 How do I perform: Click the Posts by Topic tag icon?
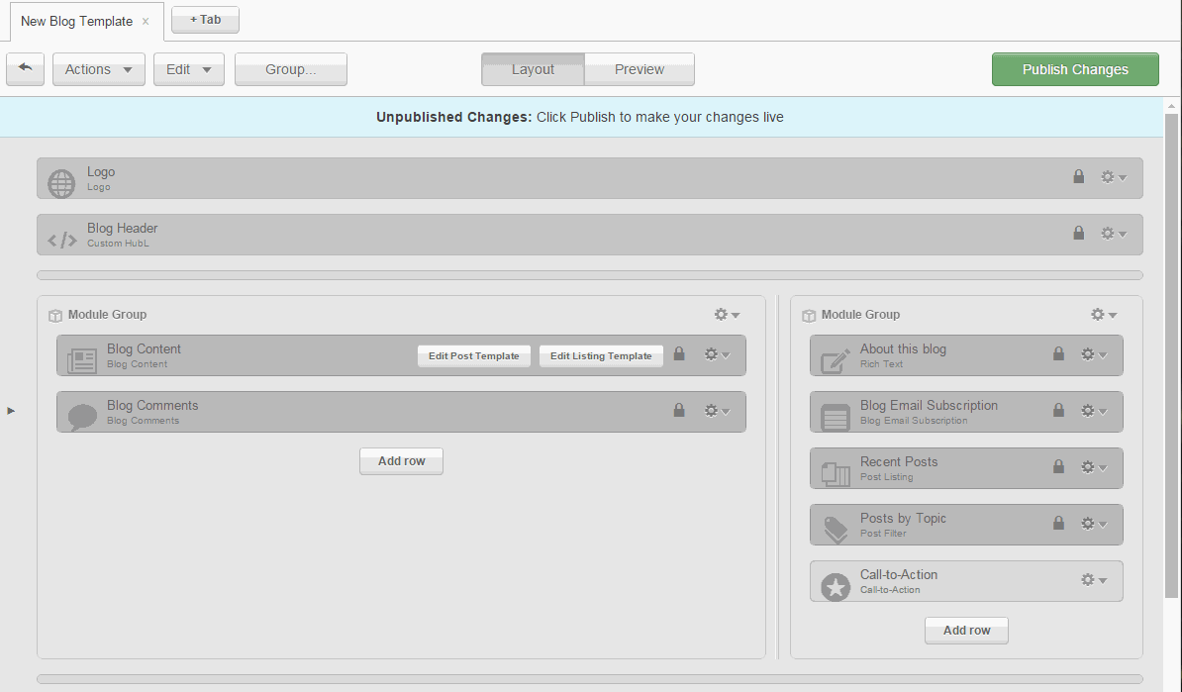836,530
